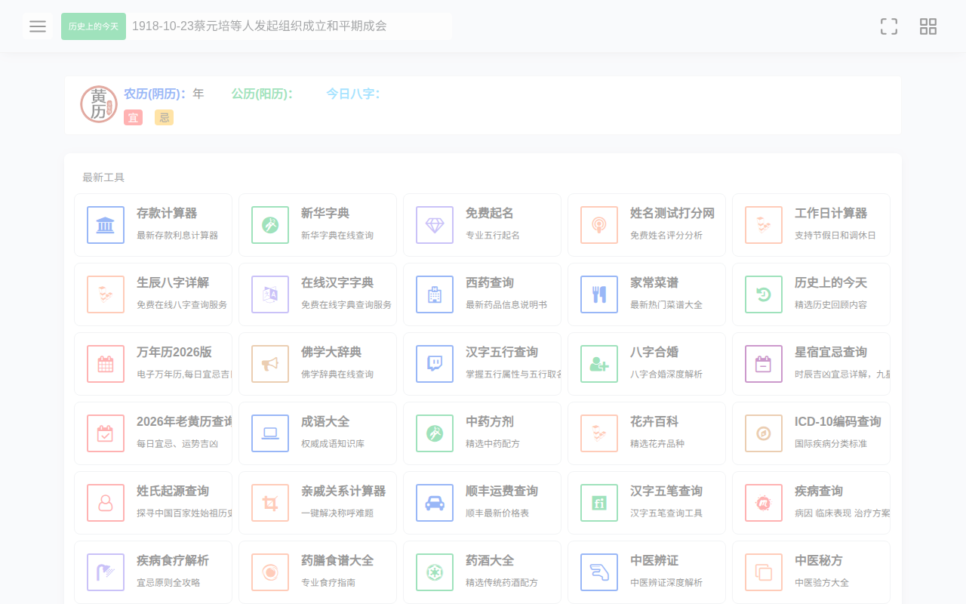Open 2026年老黄历查询 tool

(153, 433)
